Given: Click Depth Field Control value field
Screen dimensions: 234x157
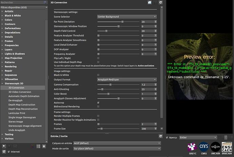Looking at the screenshot, I should (148, 31).
